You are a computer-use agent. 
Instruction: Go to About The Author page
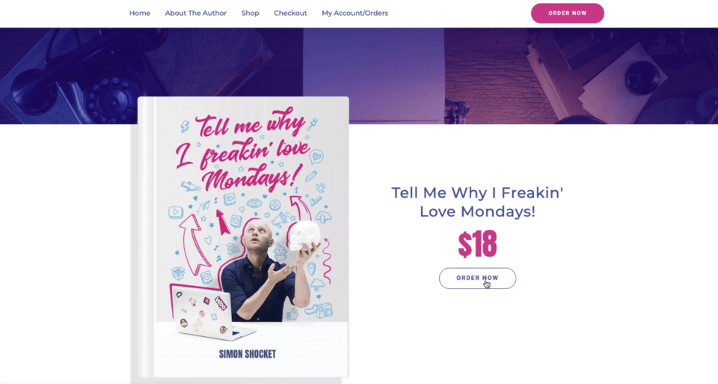click(195, 13)
